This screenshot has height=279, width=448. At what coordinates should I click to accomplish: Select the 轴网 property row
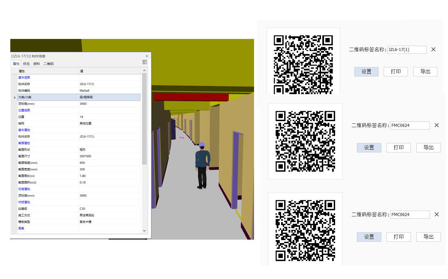(x=79, y=123)
